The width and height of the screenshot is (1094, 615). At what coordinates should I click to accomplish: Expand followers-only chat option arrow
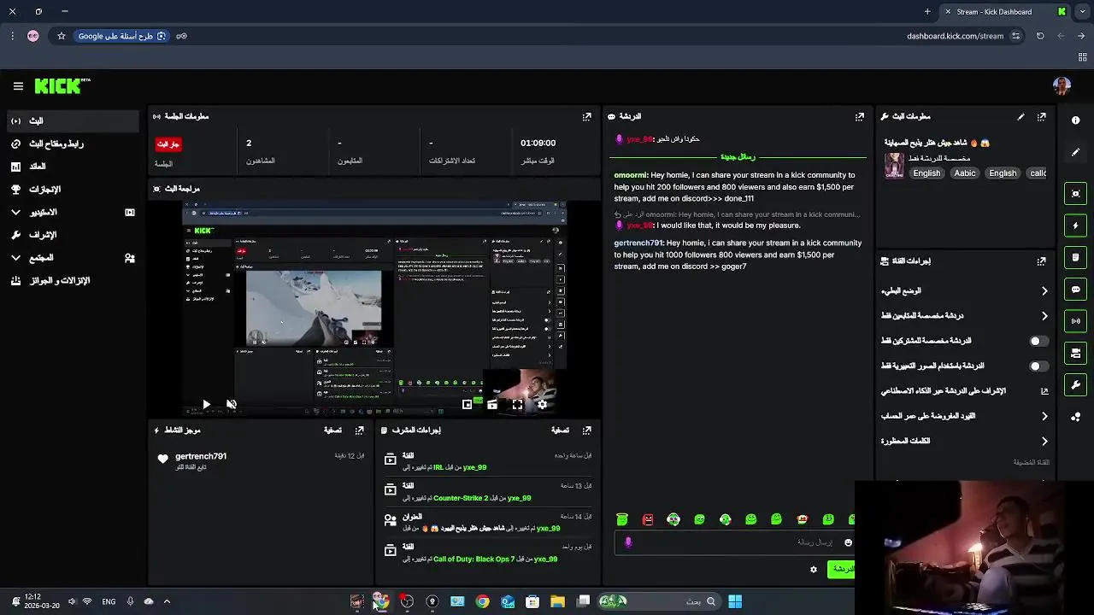point(1044,316)
